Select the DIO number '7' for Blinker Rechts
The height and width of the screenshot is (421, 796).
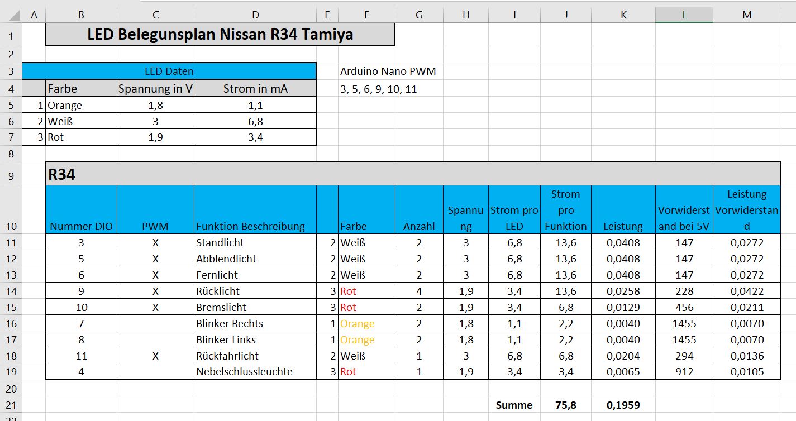coord(81,323)
